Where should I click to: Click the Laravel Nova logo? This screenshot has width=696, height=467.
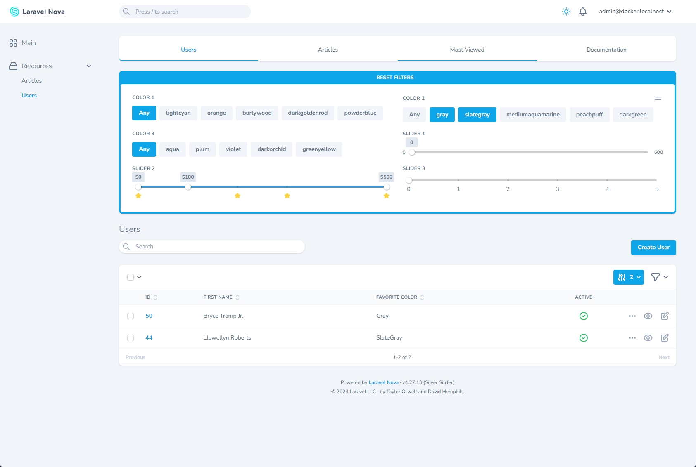[x=37, y=12]
